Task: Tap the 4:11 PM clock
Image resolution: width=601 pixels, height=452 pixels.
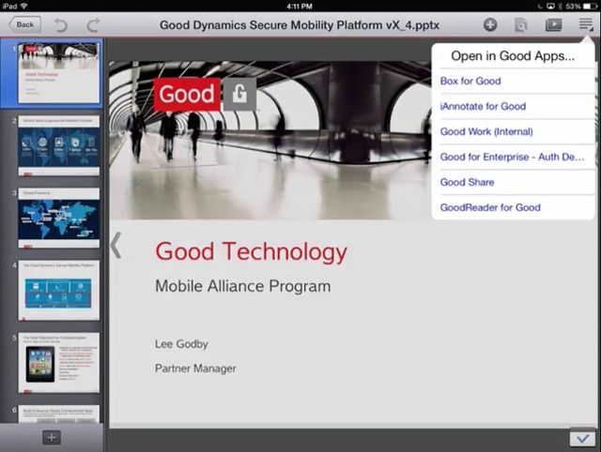Action: point(300,7)
